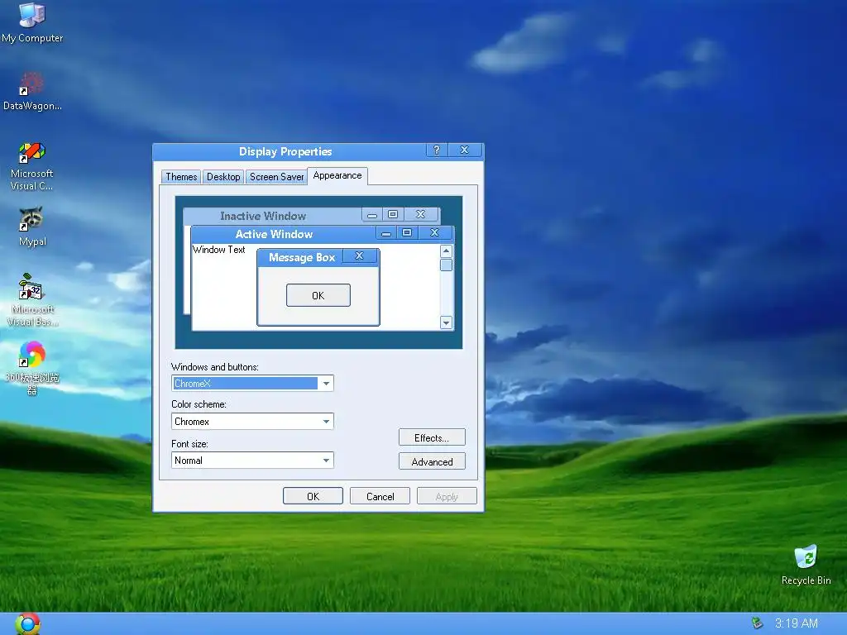Click the Active Window preview title bar
847x635 pixels.
[x=323, y=234]
